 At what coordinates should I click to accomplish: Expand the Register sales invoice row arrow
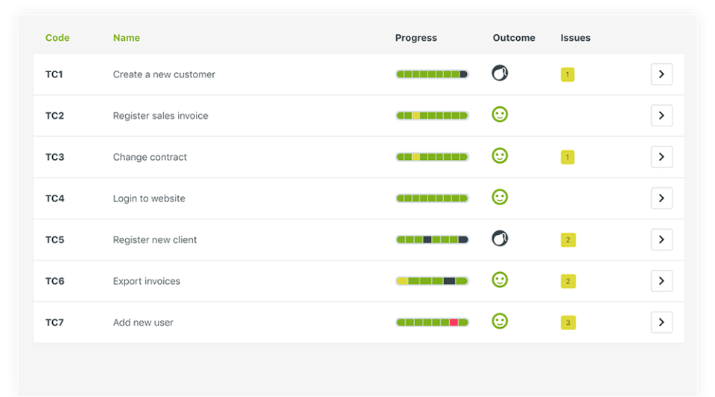(661, 116)
